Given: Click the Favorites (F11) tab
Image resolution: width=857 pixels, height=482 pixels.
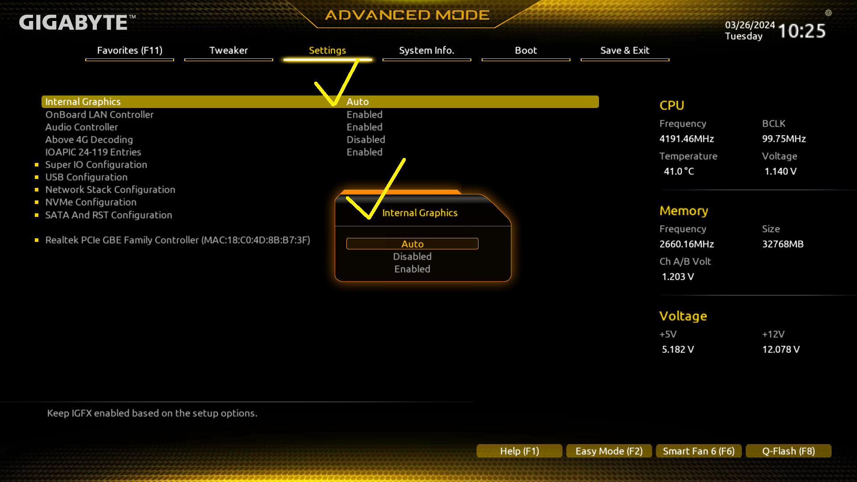Looking at the screenshot, I should coord(129,50).
